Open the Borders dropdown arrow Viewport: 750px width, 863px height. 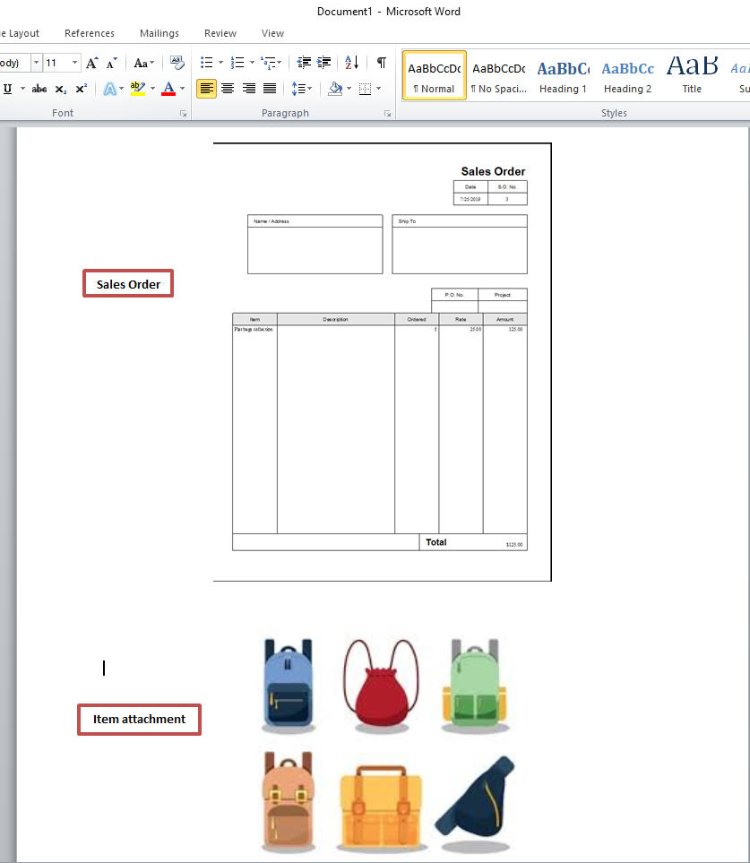pos(378,89)
